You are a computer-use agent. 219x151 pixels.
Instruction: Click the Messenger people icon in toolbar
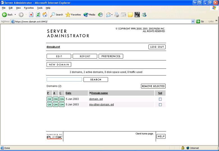click(x=144, y=15)
